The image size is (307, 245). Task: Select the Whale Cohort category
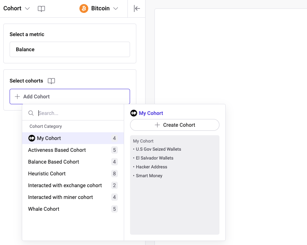click(44, 209)
